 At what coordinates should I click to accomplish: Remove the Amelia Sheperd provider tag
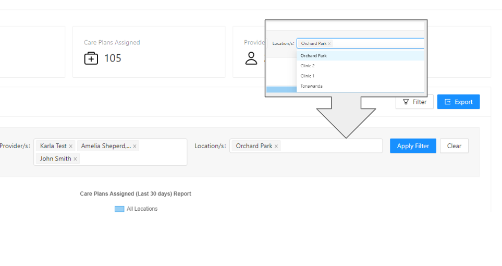(x=134, y=147)
